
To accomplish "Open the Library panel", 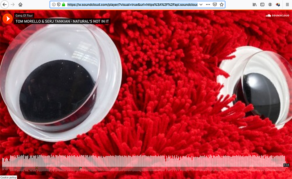I will pyautogui.click(x=255, y=5).
